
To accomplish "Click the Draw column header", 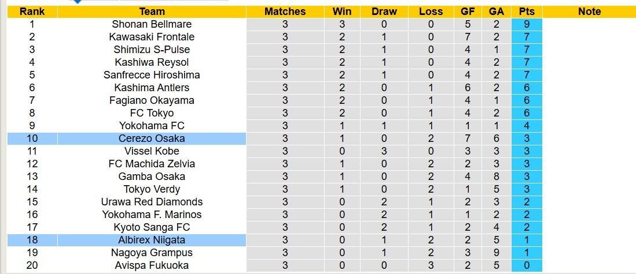I will [x=384, y=12].
